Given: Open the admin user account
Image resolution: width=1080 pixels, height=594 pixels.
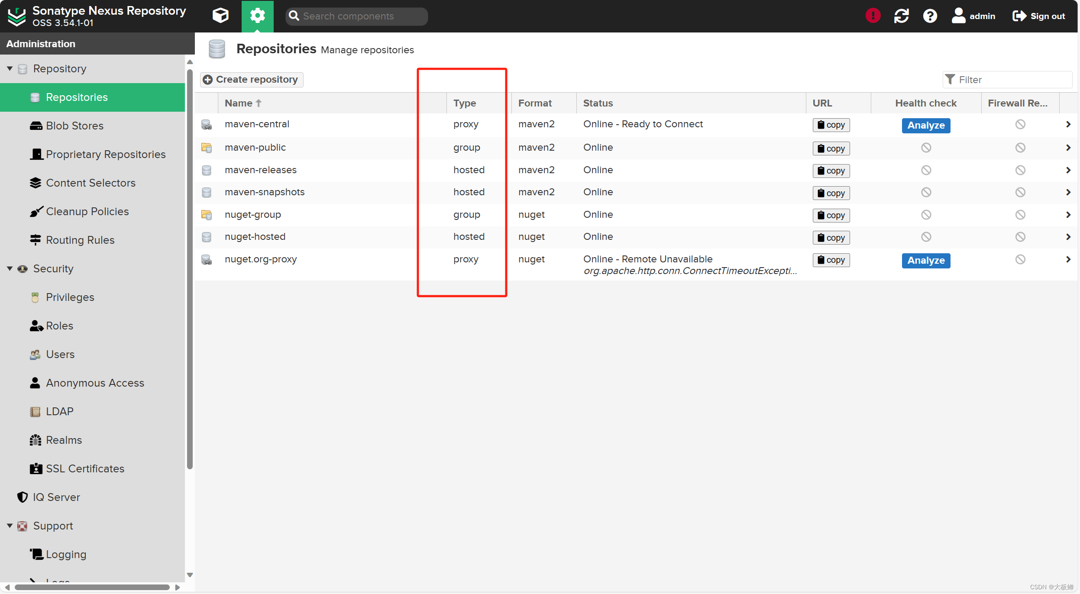Looking at the screenshot, I should coord(973,16).
